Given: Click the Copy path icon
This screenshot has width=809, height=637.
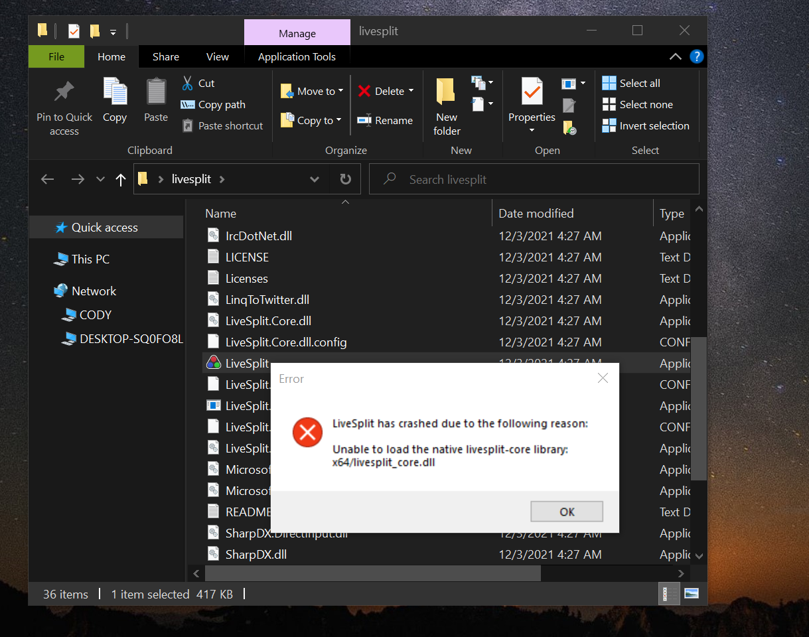Looking at the screenshot, I should tap(188, 104).
